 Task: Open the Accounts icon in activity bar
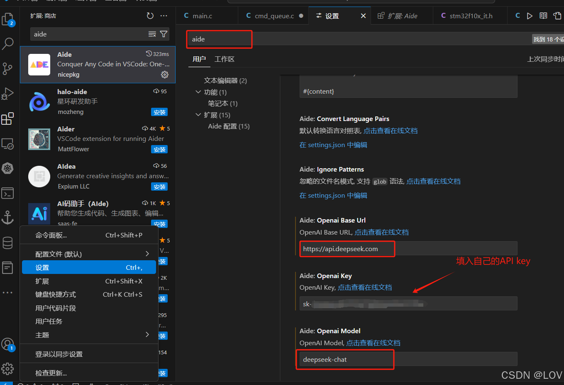8,344
